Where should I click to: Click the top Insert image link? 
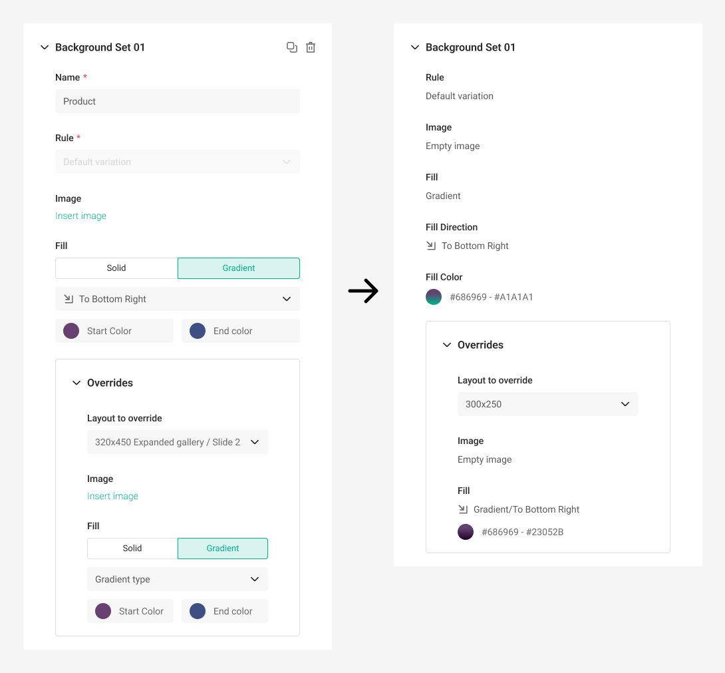coord(81,216)
